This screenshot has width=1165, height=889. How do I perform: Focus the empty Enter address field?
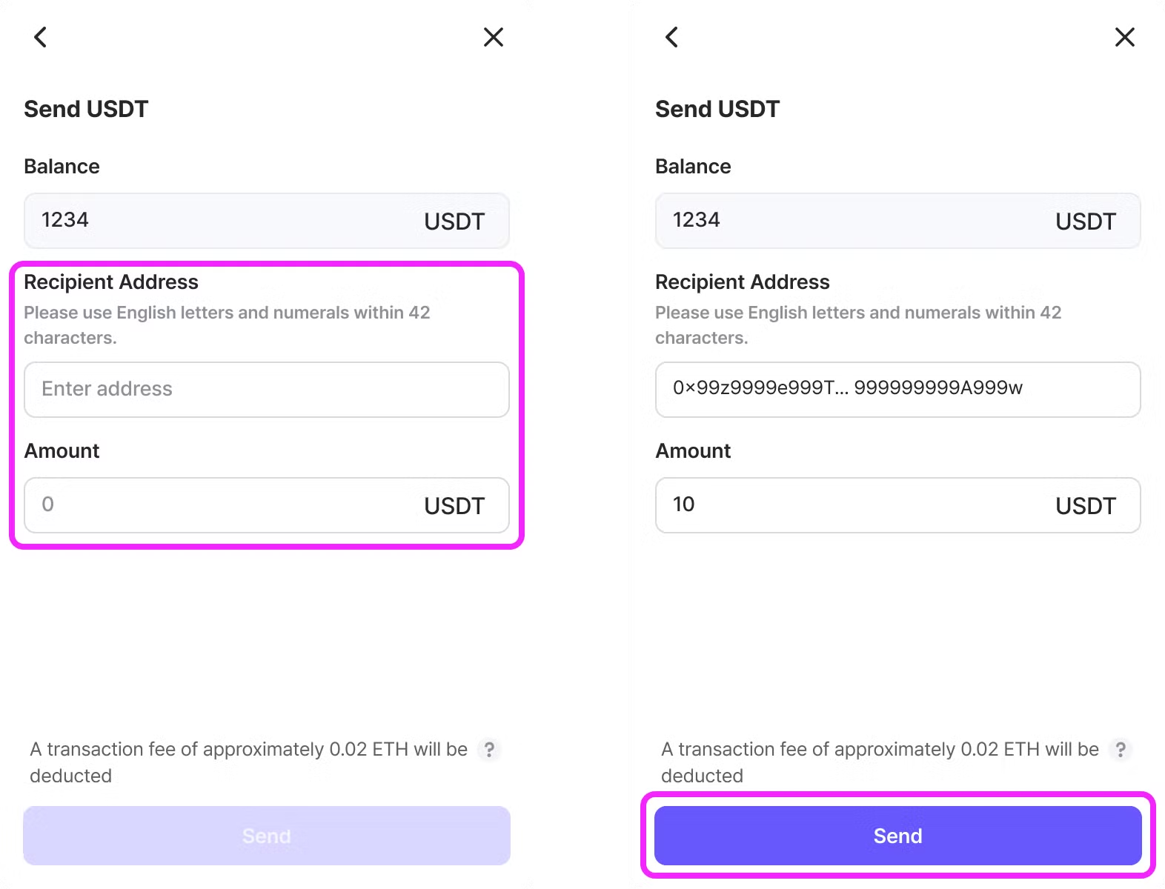267,390
